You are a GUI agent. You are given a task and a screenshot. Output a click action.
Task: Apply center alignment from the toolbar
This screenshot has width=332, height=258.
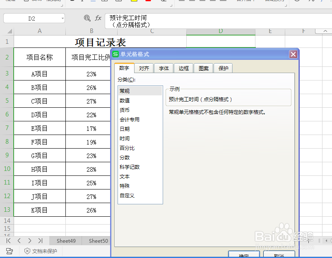tap(193, 2)
